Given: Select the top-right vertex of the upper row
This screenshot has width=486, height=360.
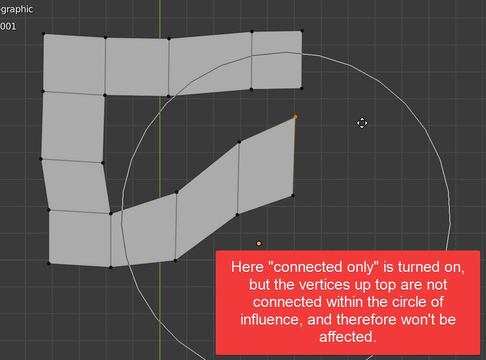Looking at the screenshot, I should (302, 30).
